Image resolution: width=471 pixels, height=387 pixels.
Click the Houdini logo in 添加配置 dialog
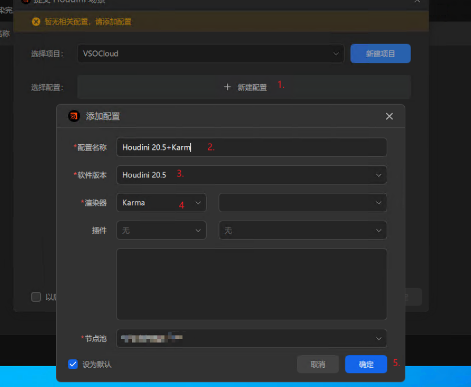coord(73,116)
